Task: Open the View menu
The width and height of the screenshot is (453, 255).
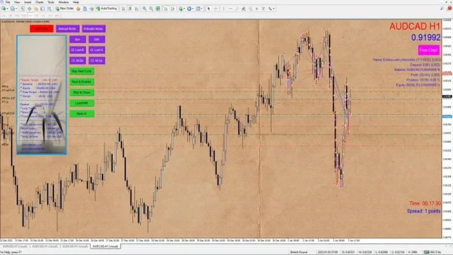Action: 17,3
